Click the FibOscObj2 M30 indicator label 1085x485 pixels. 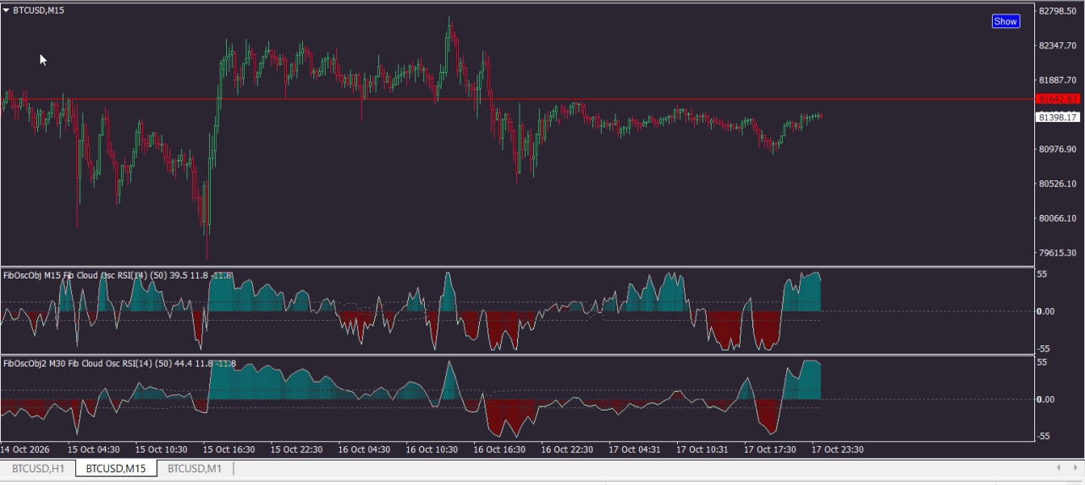[119, 364]
